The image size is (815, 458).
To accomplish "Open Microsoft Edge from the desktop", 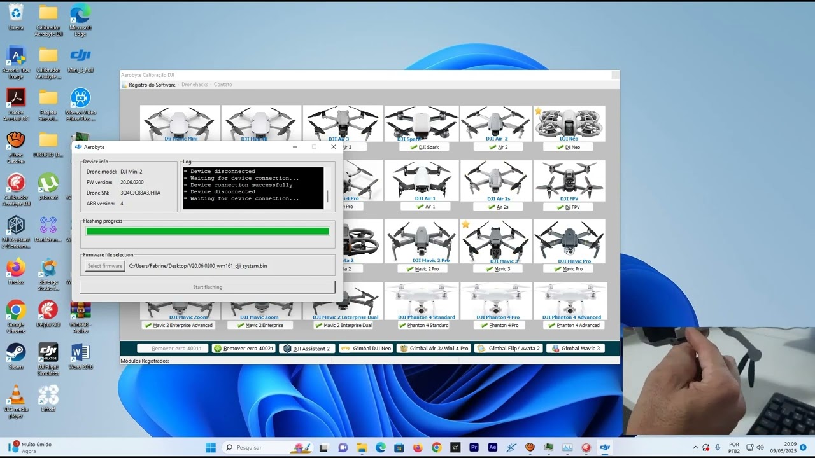I will [x=80, y=19].
